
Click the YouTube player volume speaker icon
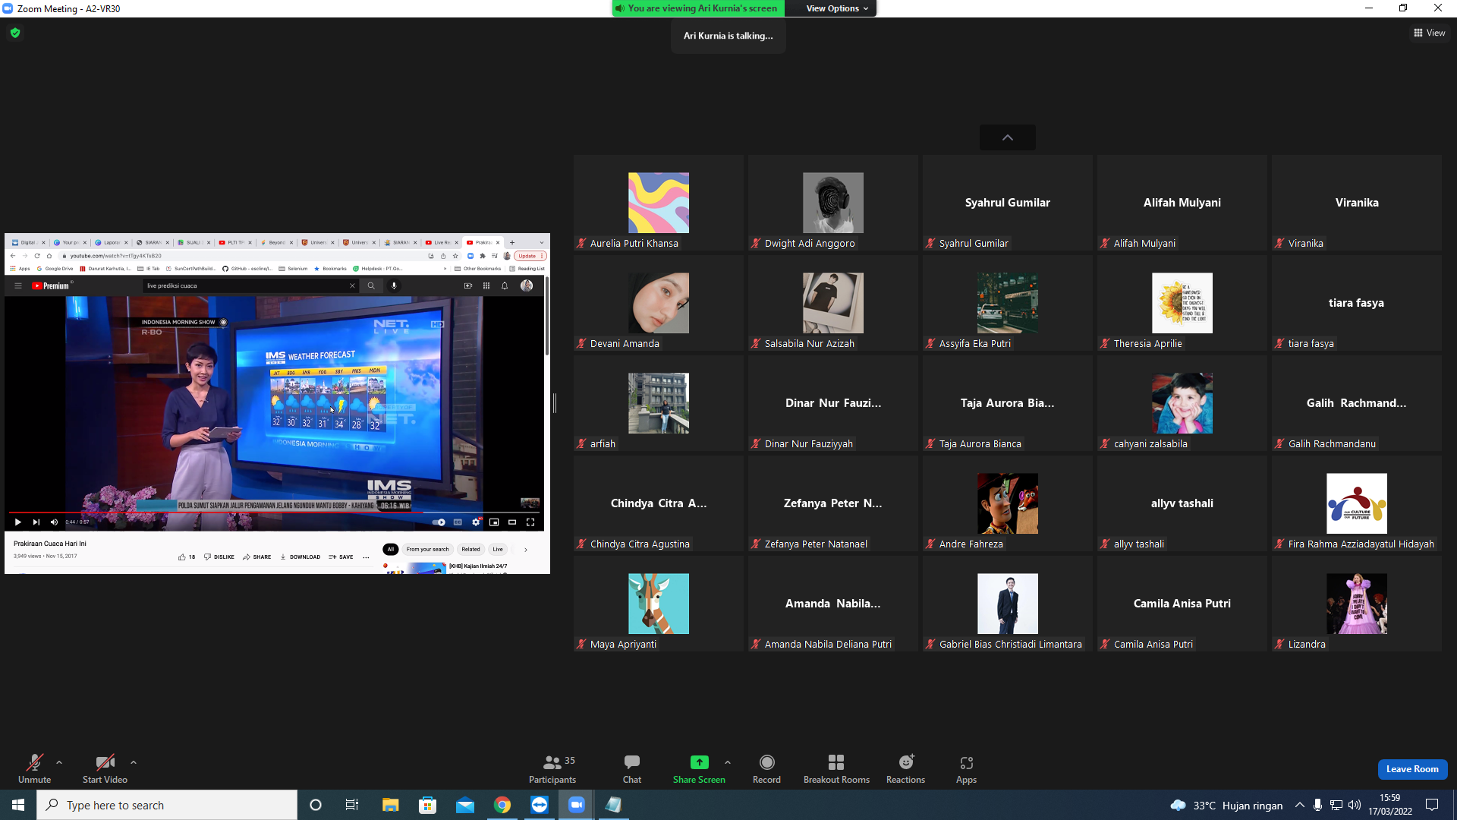54,522
